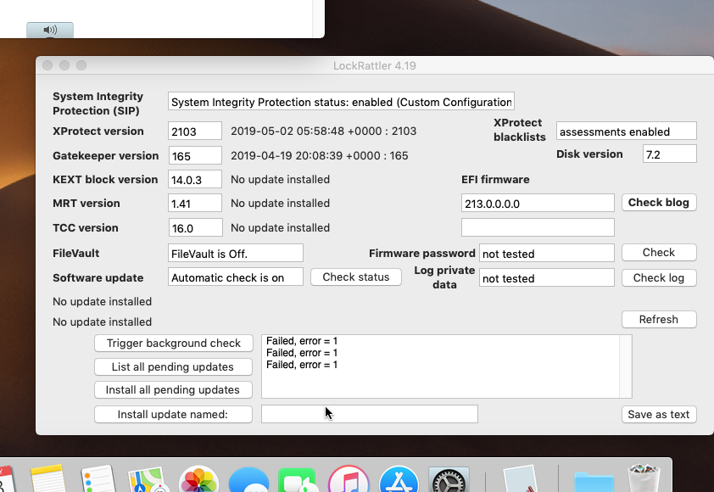Click the EFI firmware field 213.0.0.0.0
The image size is (714, 492).
tap(538, 204)
